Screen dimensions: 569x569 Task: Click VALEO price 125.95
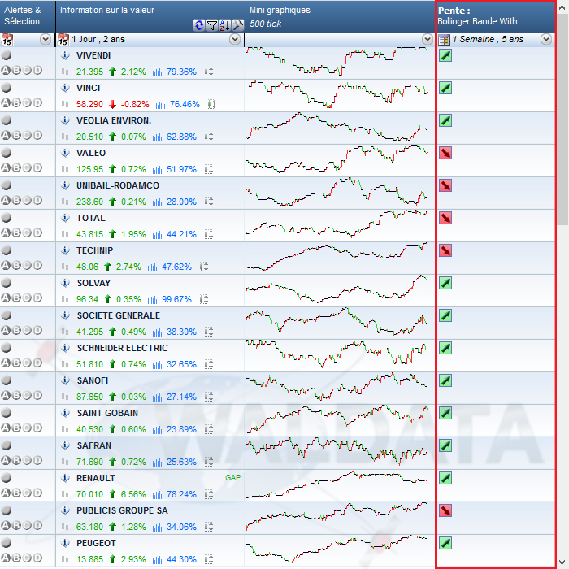pos(89,169)
